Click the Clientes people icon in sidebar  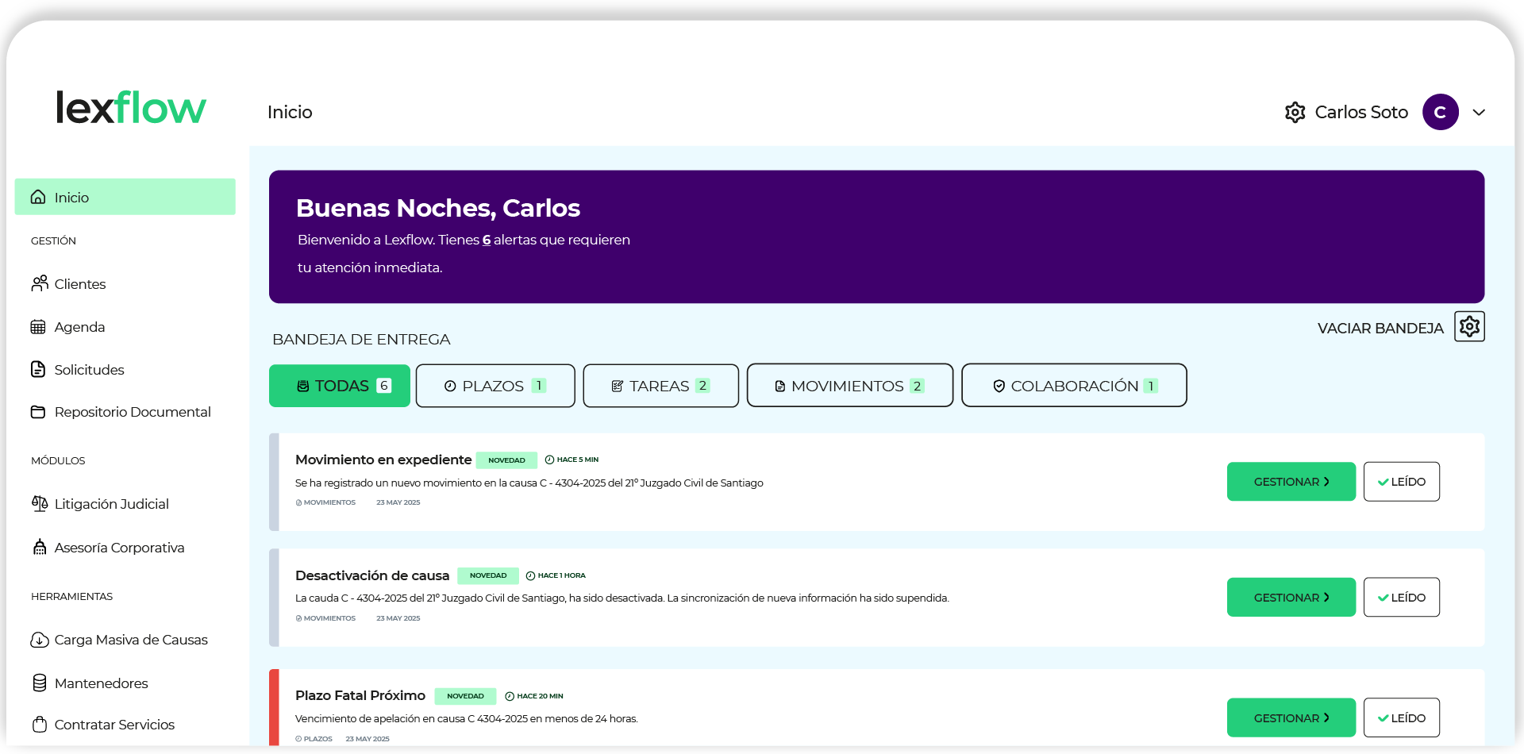(39, 283)
